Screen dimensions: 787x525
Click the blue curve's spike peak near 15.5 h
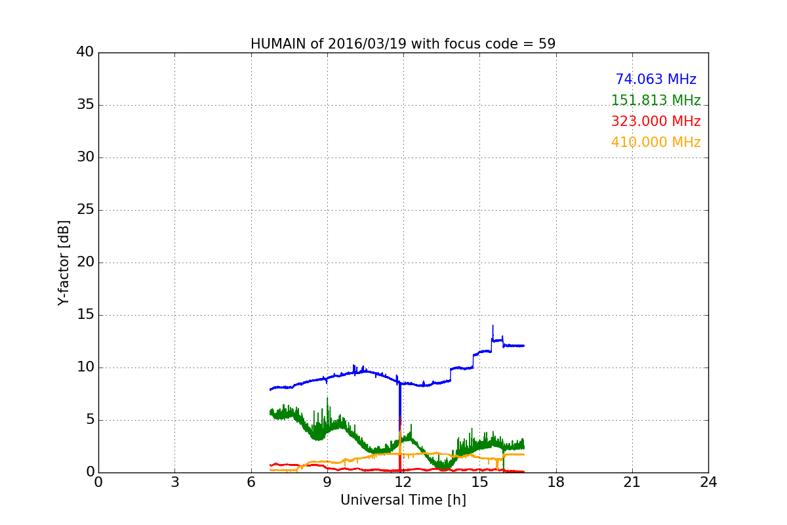click(x=493, y=325)
